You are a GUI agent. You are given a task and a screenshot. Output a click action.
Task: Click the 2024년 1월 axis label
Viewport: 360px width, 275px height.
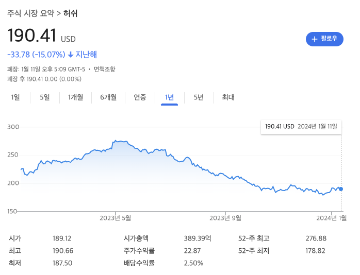[x=331, y=218]
